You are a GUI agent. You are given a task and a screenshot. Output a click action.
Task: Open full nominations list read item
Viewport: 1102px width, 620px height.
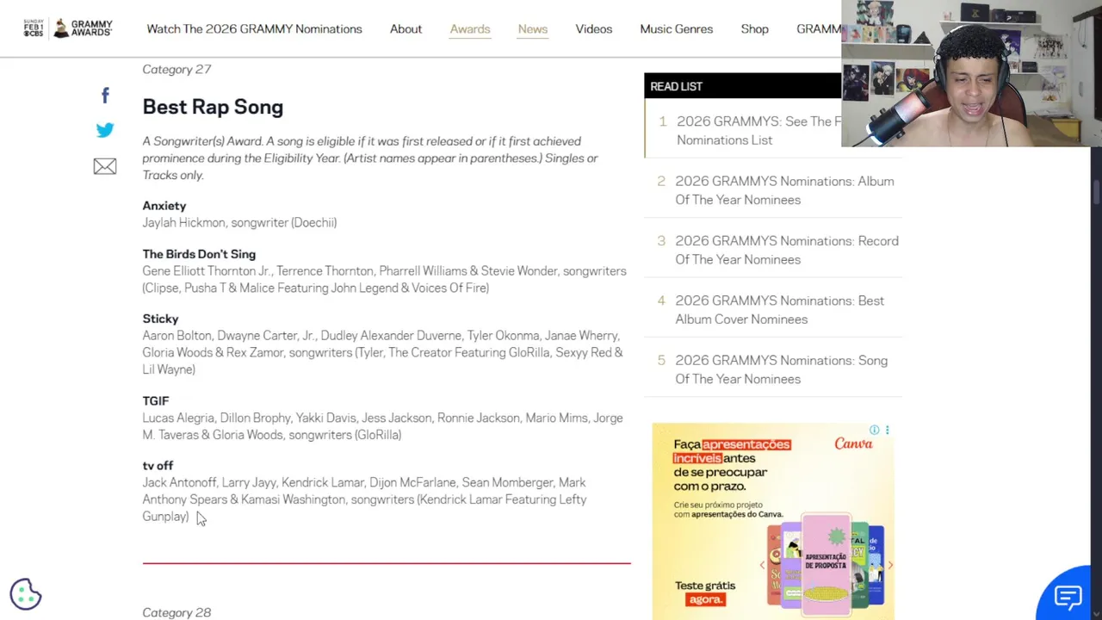pos(758,130)
